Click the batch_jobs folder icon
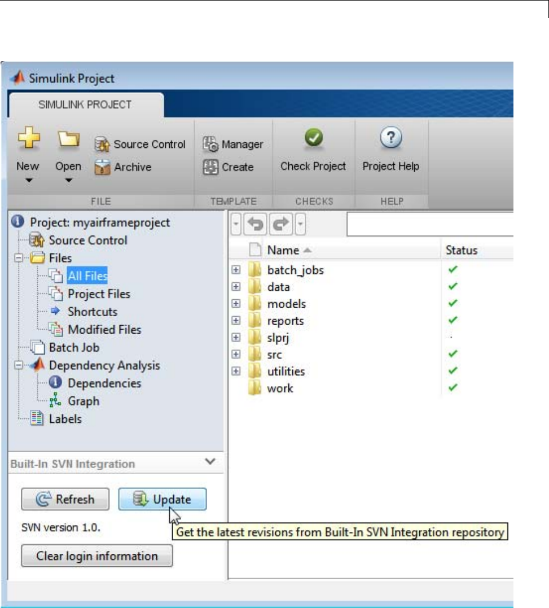This screenshot has height=608, width=549. click(x=254, y=270)
